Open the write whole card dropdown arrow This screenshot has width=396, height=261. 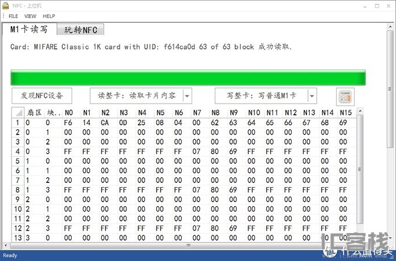312,96
